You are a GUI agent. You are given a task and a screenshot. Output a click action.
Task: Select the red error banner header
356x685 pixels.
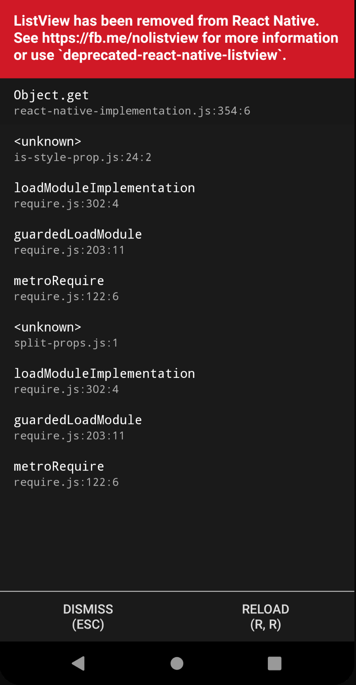coord(177,38)
